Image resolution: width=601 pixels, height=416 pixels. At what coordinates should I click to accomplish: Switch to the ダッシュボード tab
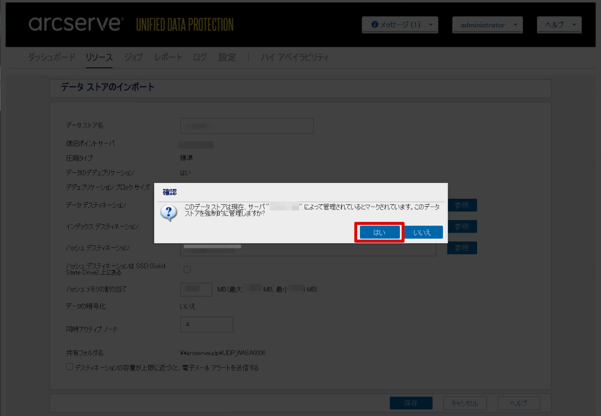pyautogui.click(x=52, y=58)
